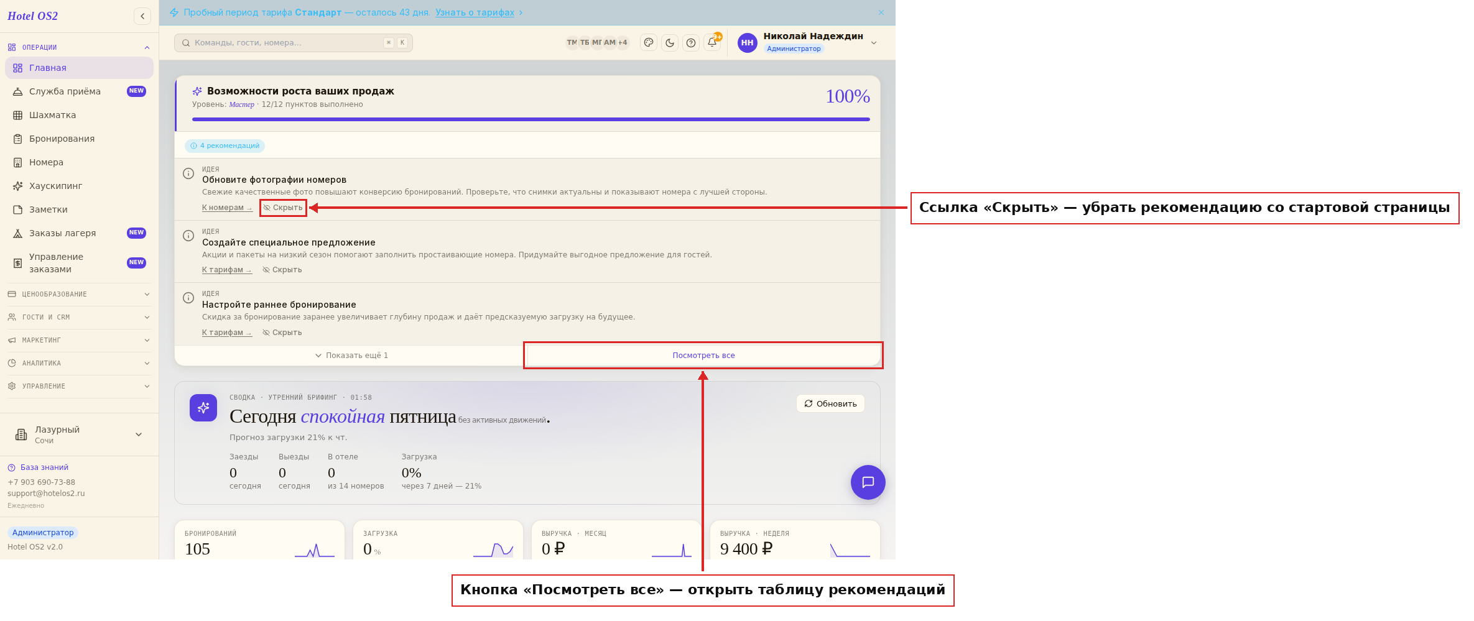Viewport: 1474px width, 621px height.
Task: Open Заказы лагеря
Action: point(79,233)
